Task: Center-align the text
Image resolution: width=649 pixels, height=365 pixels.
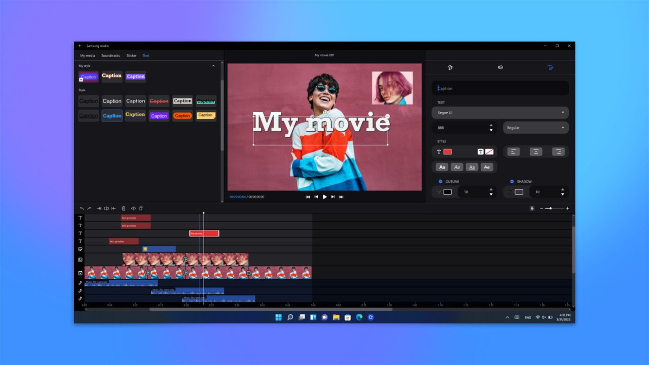Action: pos(536,152)
